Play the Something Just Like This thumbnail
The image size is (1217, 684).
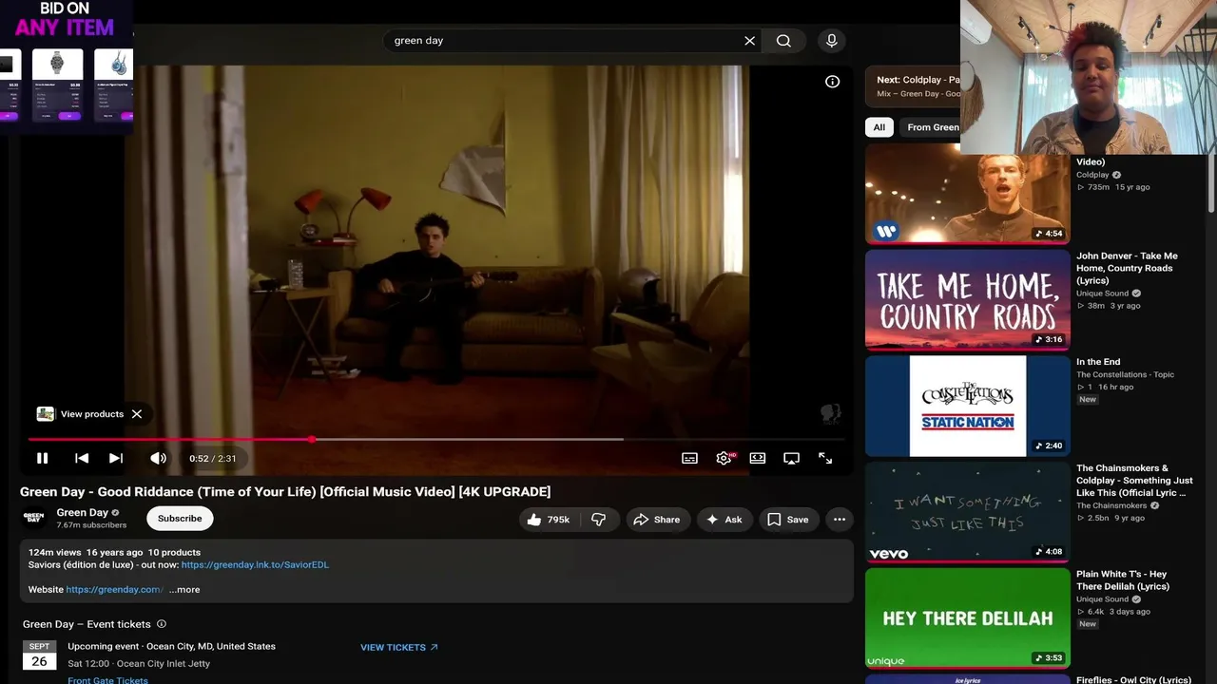pyautogui.click(x=967, y=513)
